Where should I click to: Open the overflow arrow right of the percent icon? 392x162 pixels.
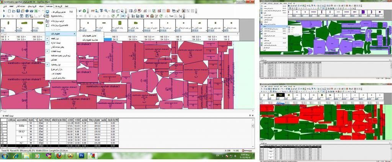coord(184,16)
